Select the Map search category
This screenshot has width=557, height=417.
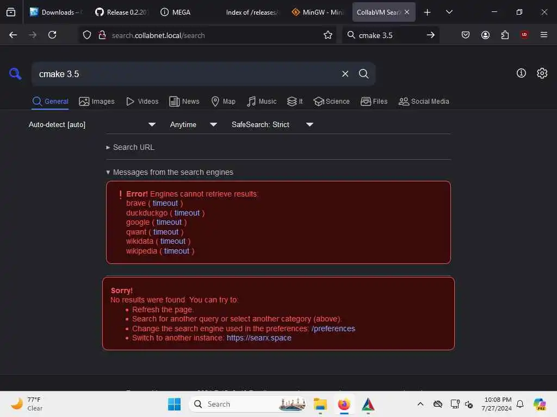tap(223, 102)
